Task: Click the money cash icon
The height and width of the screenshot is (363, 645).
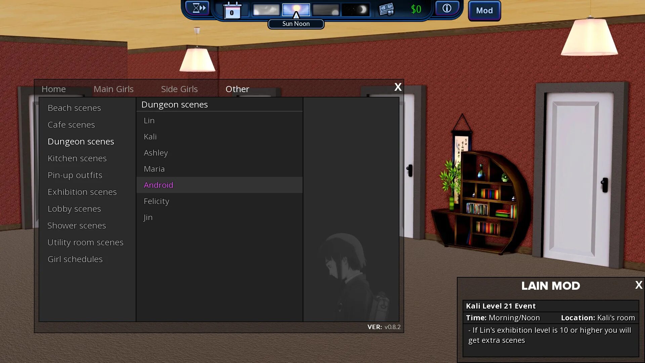Action: pyautogui.click(x=386, y=9)
